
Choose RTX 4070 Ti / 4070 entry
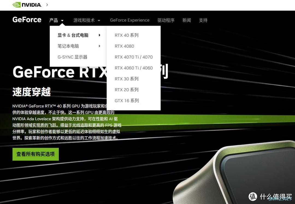click(x=134, y=57)
